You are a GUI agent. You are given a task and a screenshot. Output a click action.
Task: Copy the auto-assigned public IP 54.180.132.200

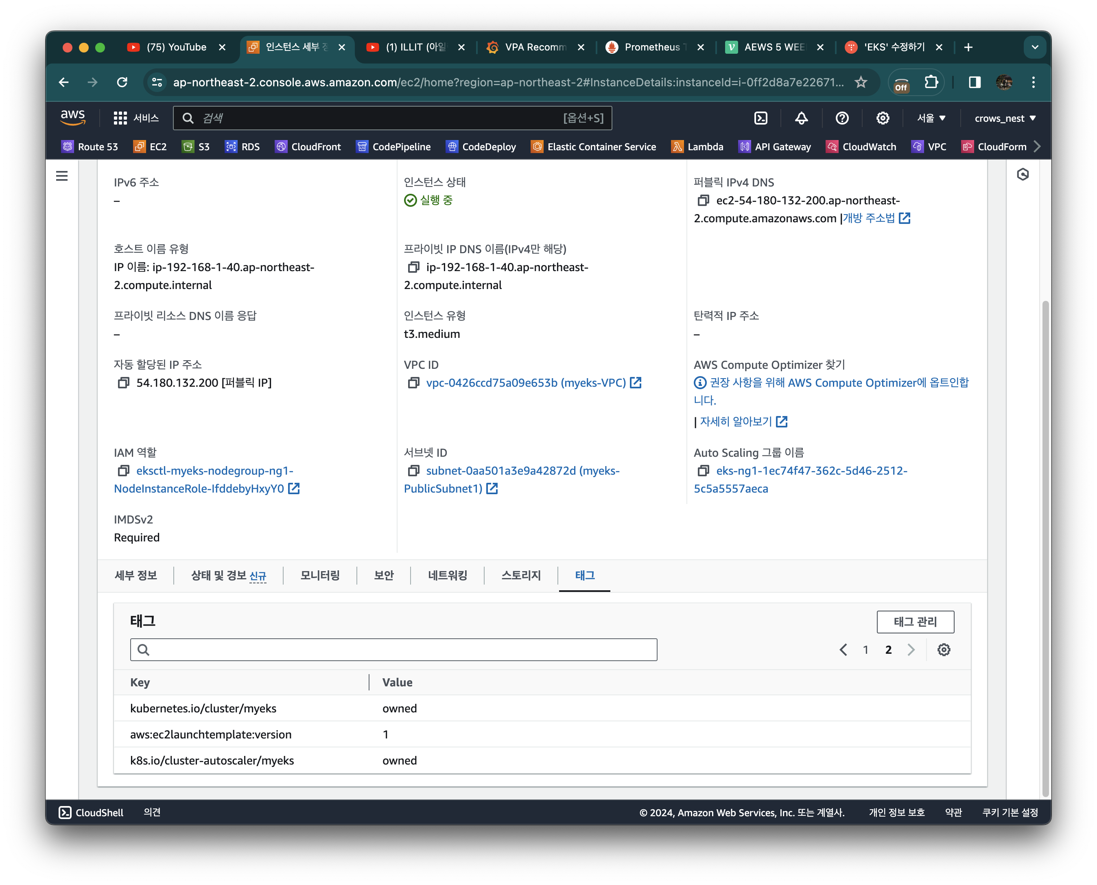coord(123,382)
